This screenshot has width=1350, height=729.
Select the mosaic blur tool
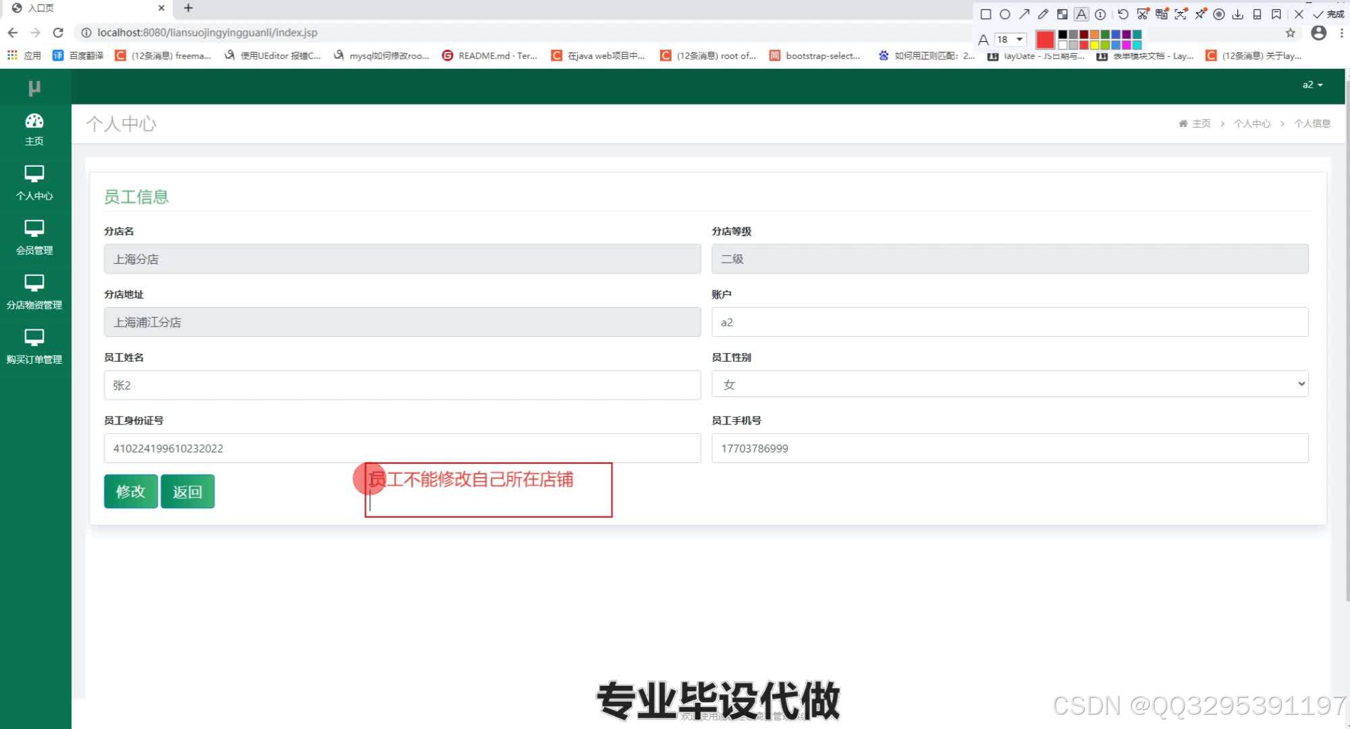(1062, 14)
